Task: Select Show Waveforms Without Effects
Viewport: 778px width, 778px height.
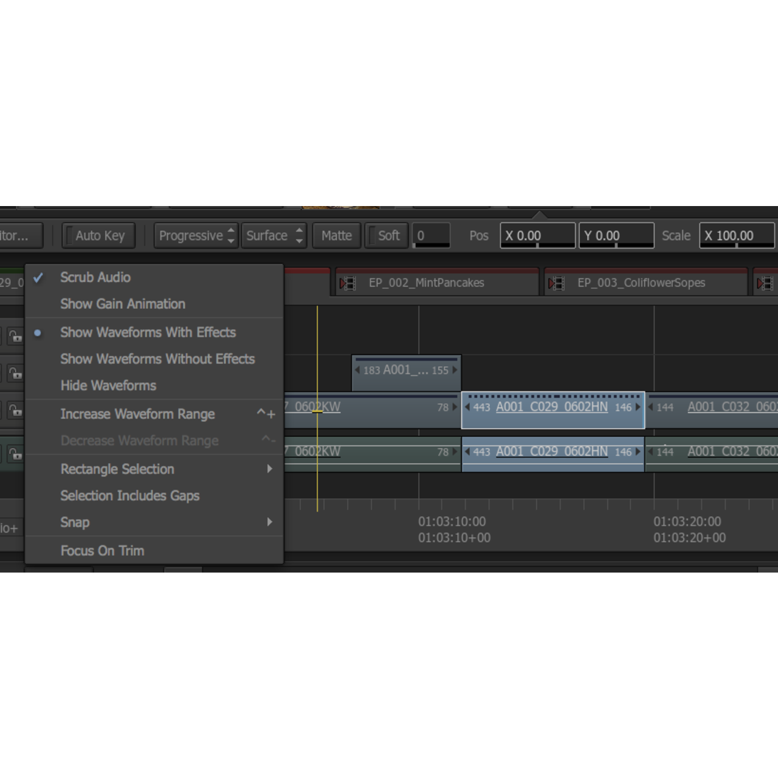Action: click(157, 359)
